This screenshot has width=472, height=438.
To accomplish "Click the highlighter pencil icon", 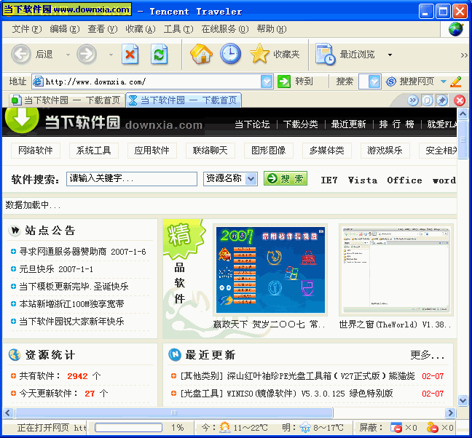I will pyautogui.click(x=456, y=81).
